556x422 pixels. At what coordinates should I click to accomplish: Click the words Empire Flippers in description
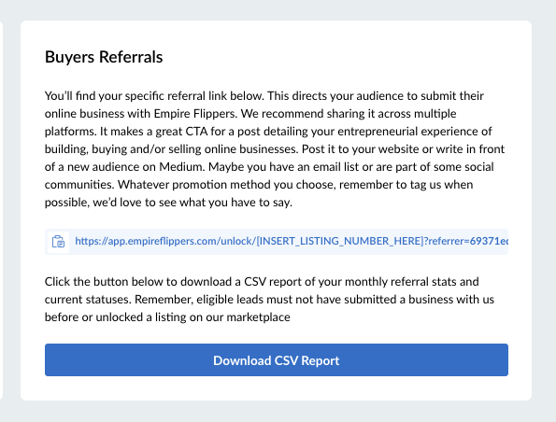(x=194, y=113)
